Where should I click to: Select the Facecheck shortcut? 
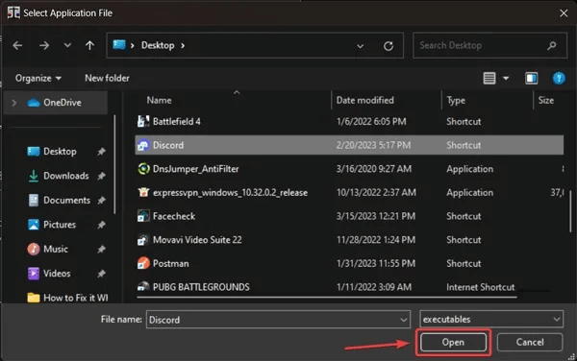click(x=349, y=216)
